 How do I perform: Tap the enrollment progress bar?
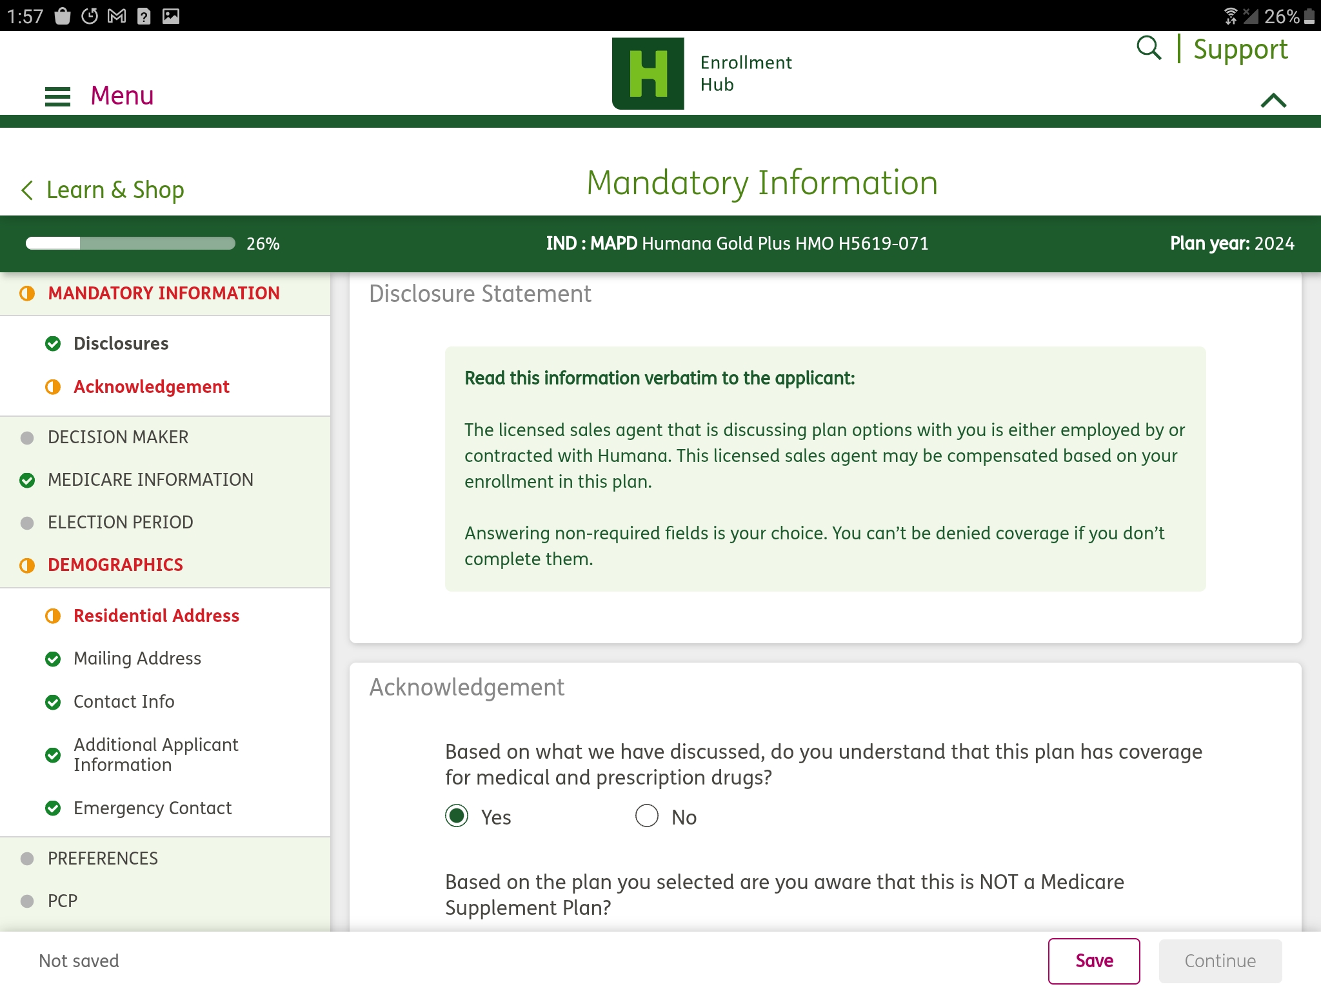[130, 243]
